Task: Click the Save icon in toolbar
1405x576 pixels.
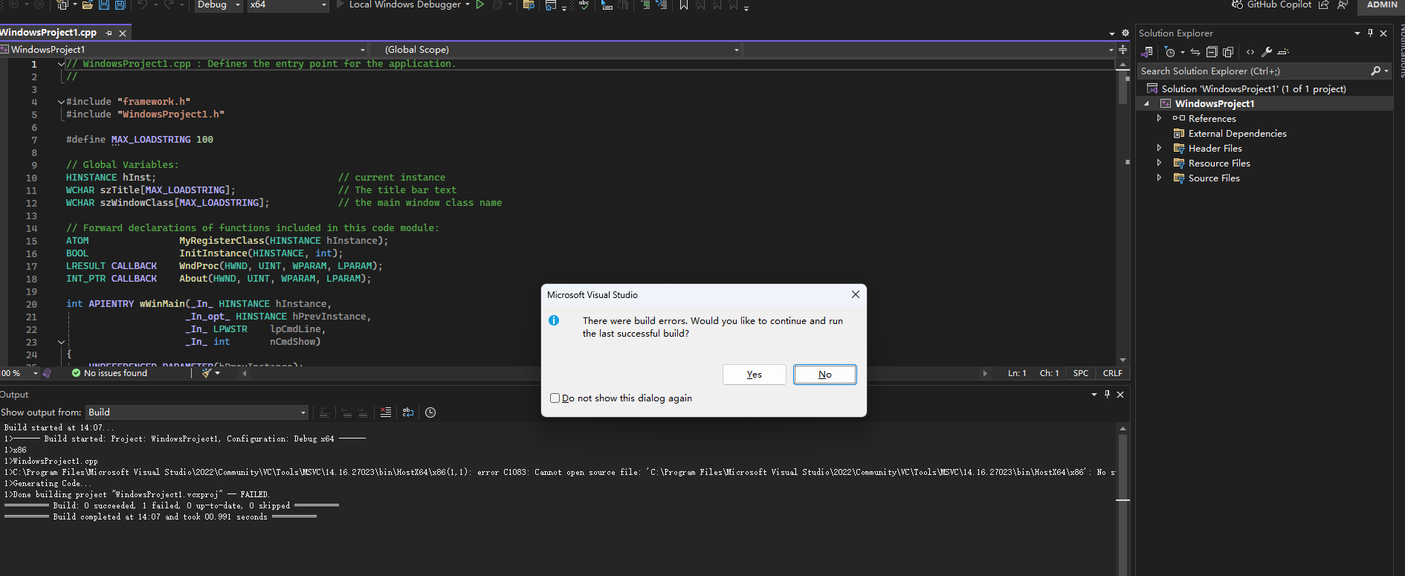Action: click(x=104, y=4)
